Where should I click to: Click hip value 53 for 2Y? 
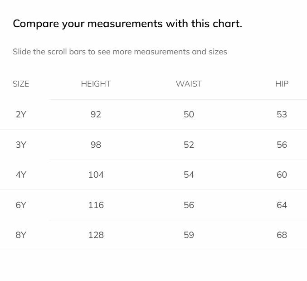click(282, 114)
